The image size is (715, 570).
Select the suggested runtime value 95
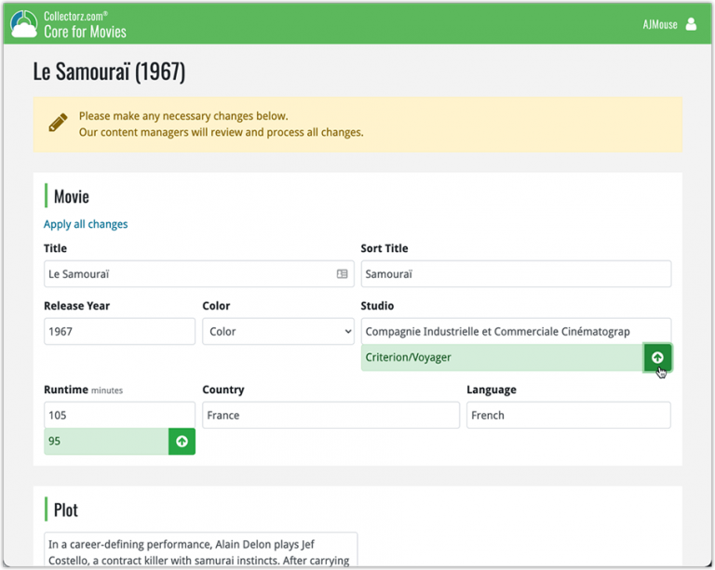[54, 441]
